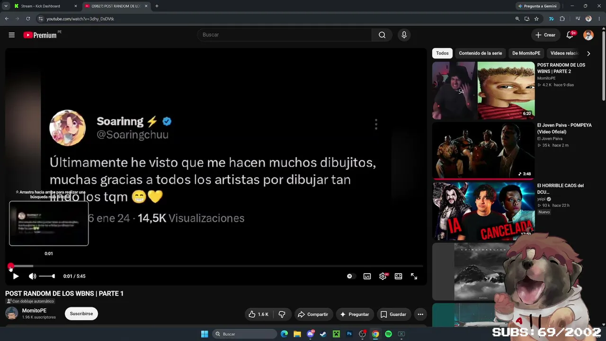Select the Todos filter chip

coord(442,54)
